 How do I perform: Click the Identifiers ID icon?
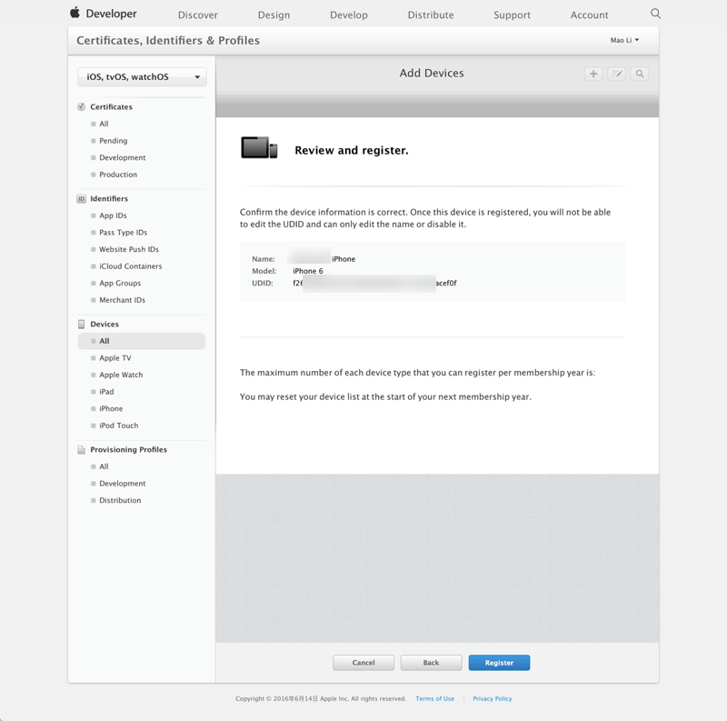click(81, 198)
